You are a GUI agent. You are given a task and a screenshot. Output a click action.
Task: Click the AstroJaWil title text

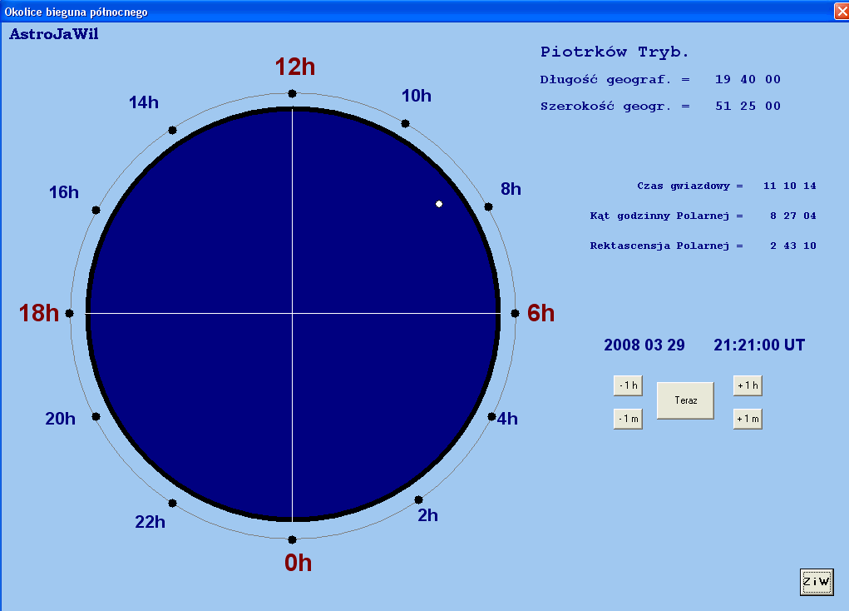(53, 34)
